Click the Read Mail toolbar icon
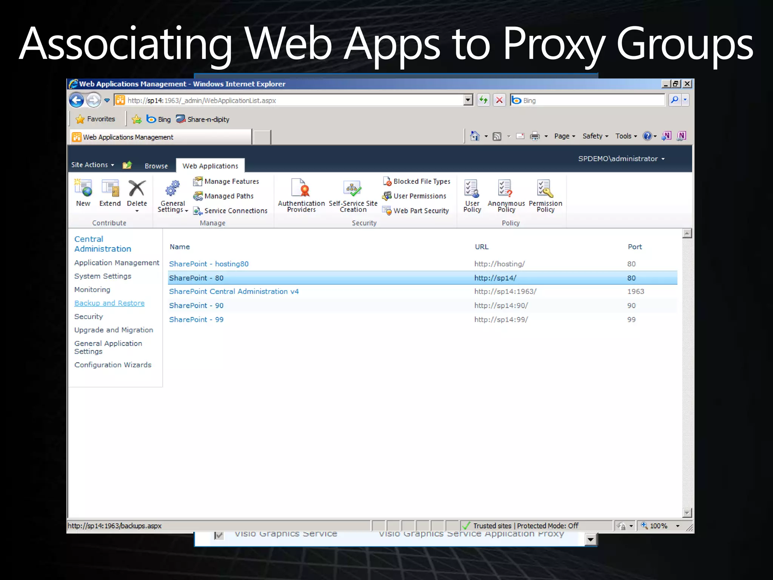 click(x=520, y=136)
